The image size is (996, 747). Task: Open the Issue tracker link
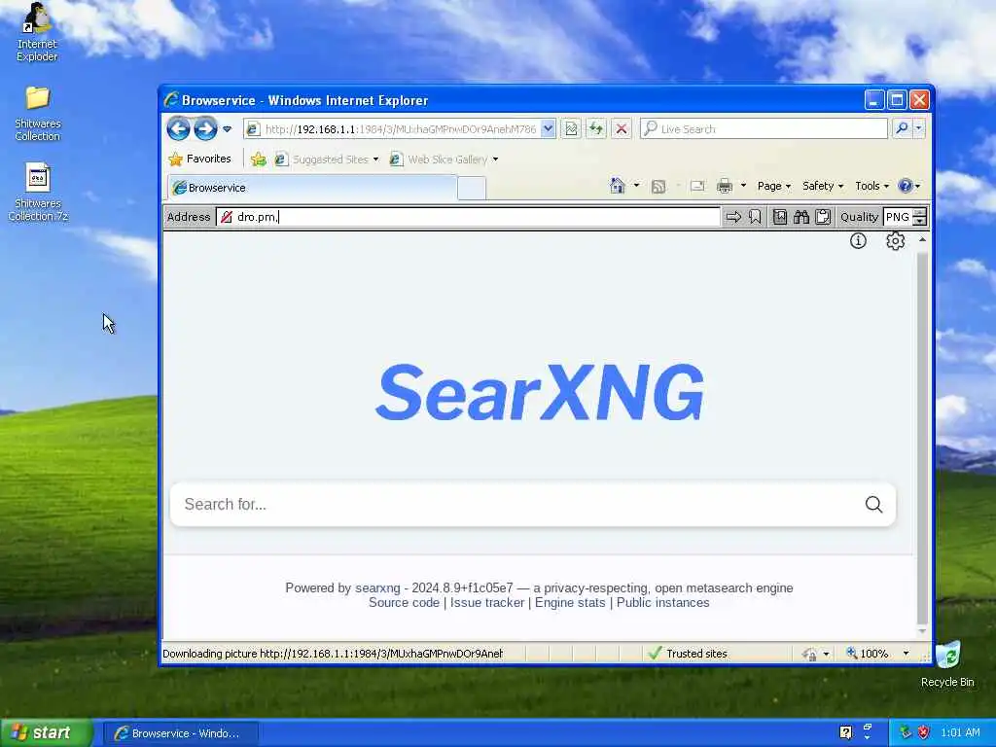pos(487,603)
